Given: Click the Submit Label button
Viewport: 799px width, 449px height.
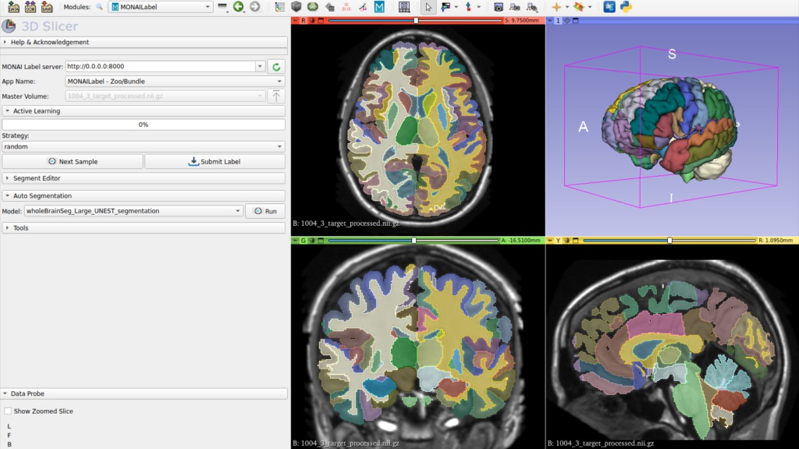Looking at the screenshot, I should tap(215, 162).
